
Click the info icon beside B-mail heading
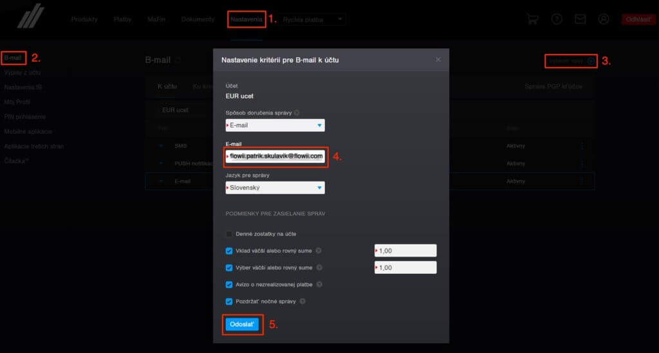coord(178,60)
